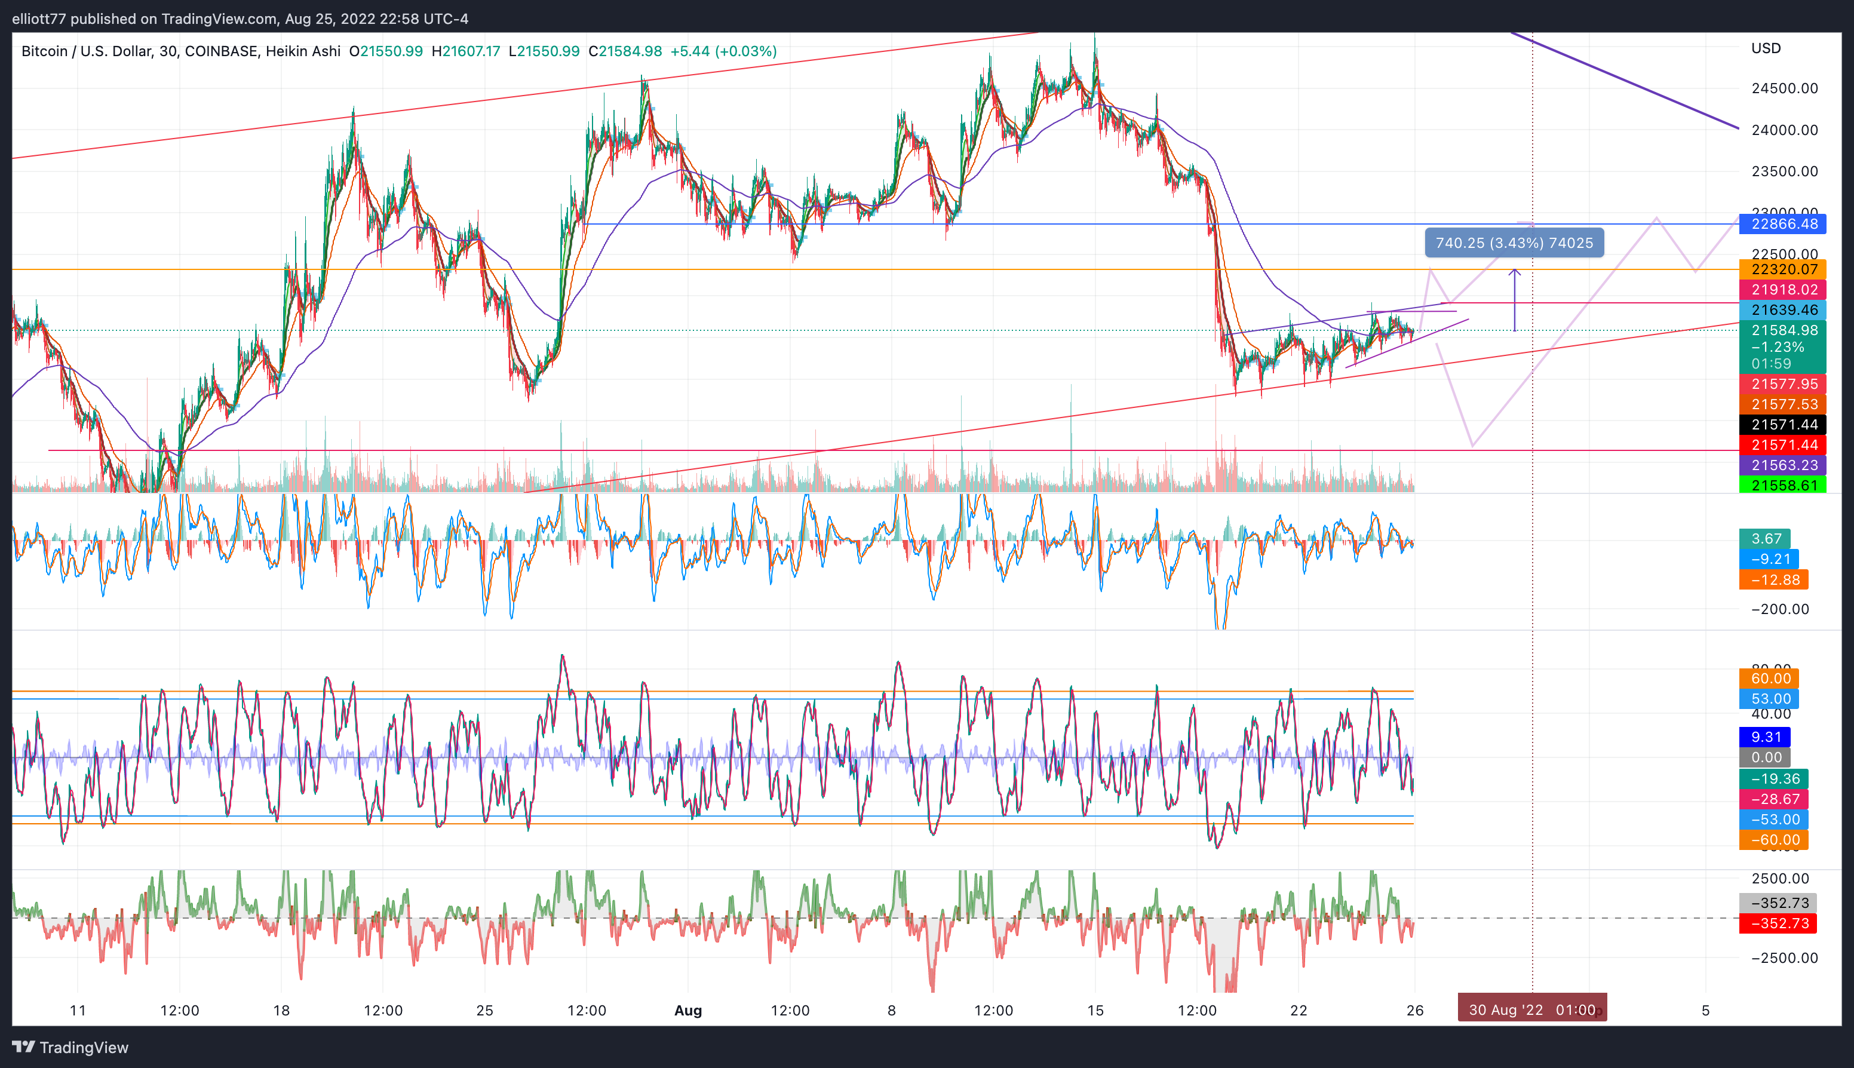Click the date 11 on the time axis

(78, 1010)
